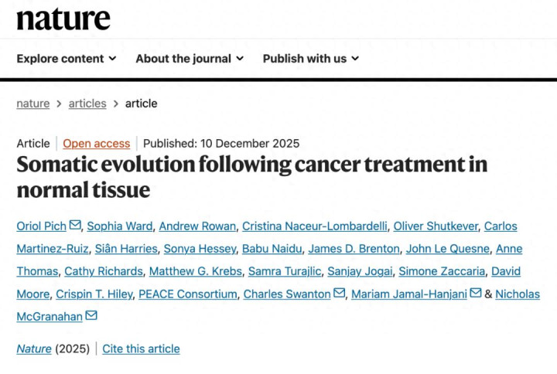Expand Publish with us menu
557x374 pixels.
tap(311, 59)
